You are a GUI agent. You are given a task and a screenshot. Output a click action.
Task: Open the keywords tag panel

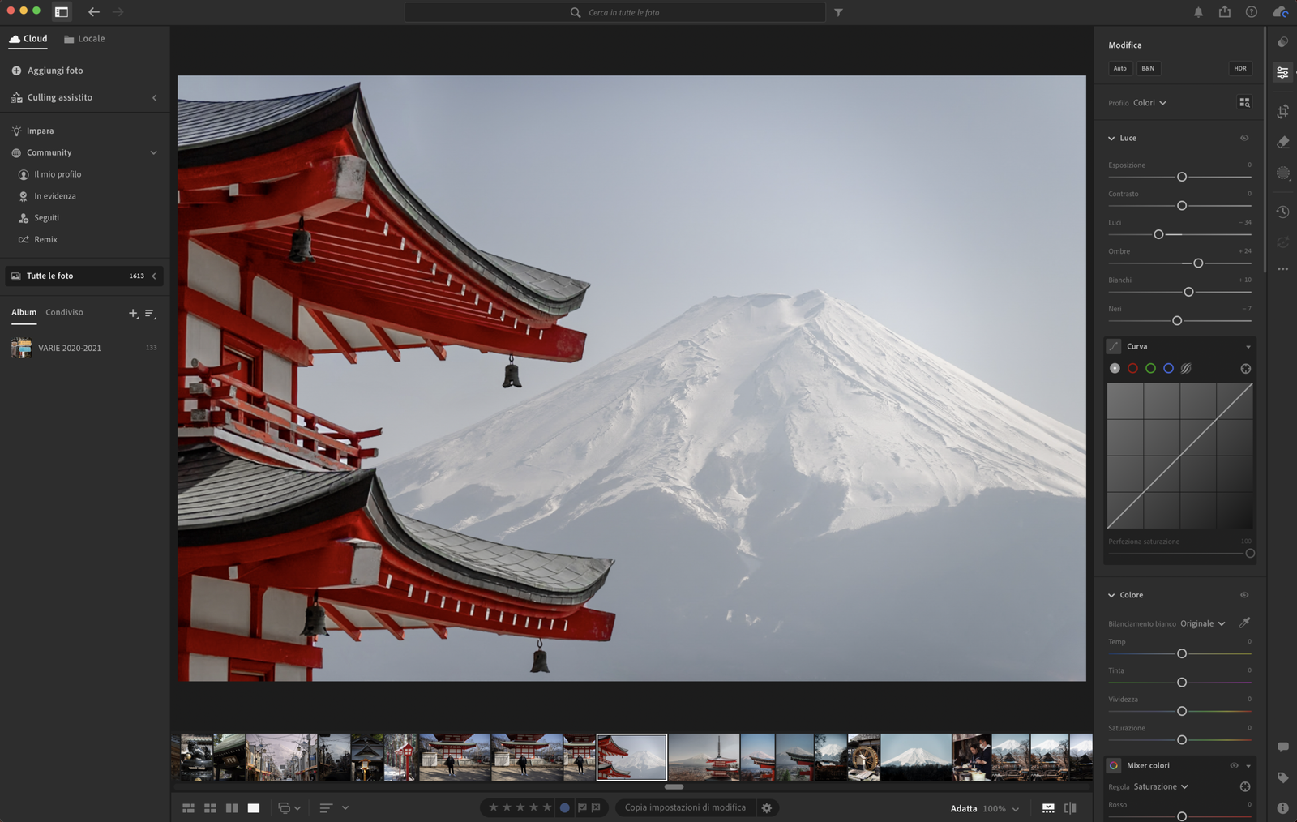coord(1282,777)
